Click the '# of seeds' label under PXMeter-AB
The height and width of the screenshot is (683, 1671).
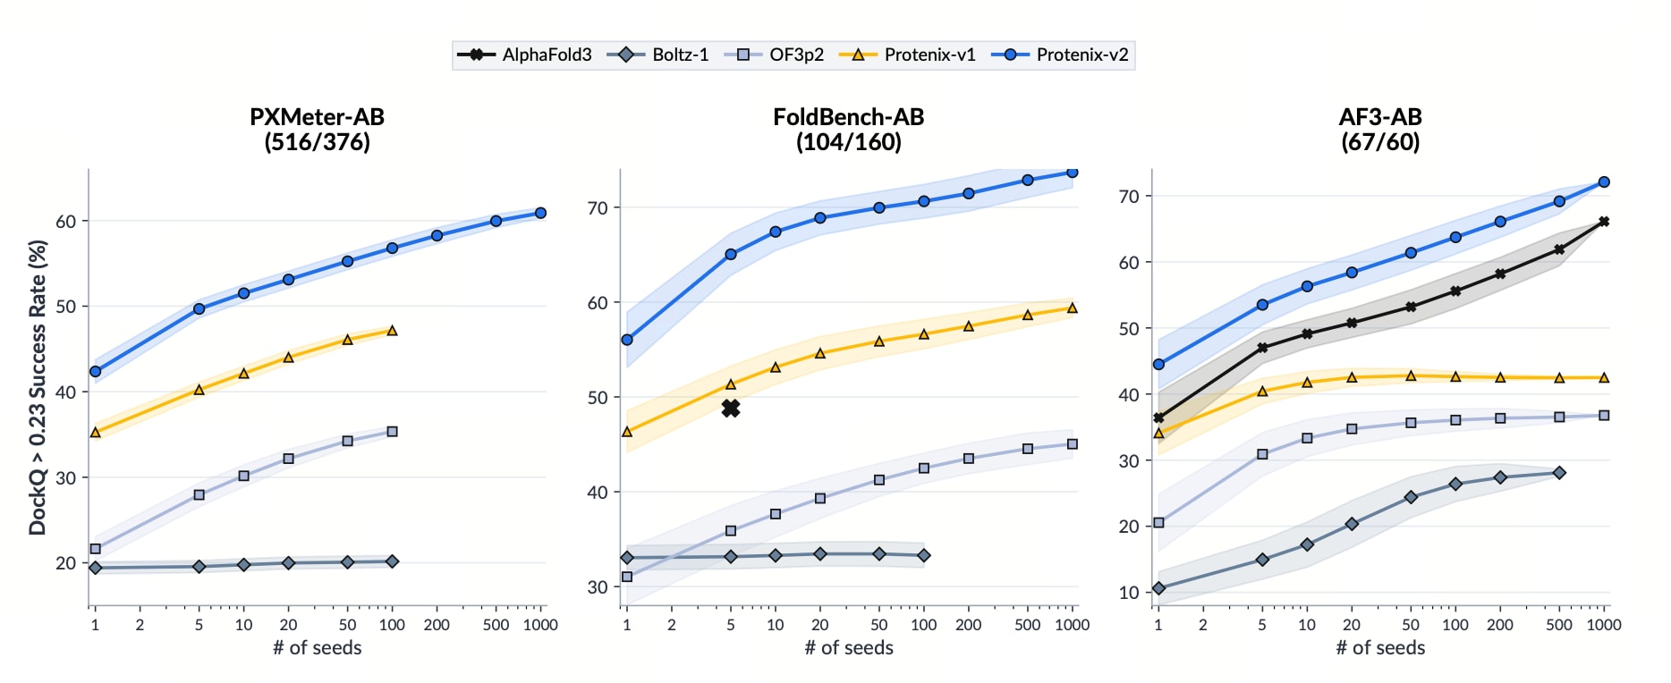(x=318, y=647)
